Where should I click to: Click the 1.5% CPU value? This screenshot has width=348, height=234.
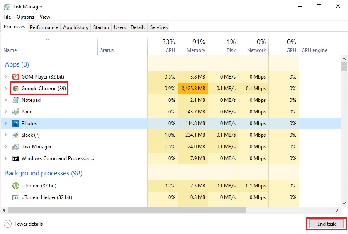(x=170, y=147)
